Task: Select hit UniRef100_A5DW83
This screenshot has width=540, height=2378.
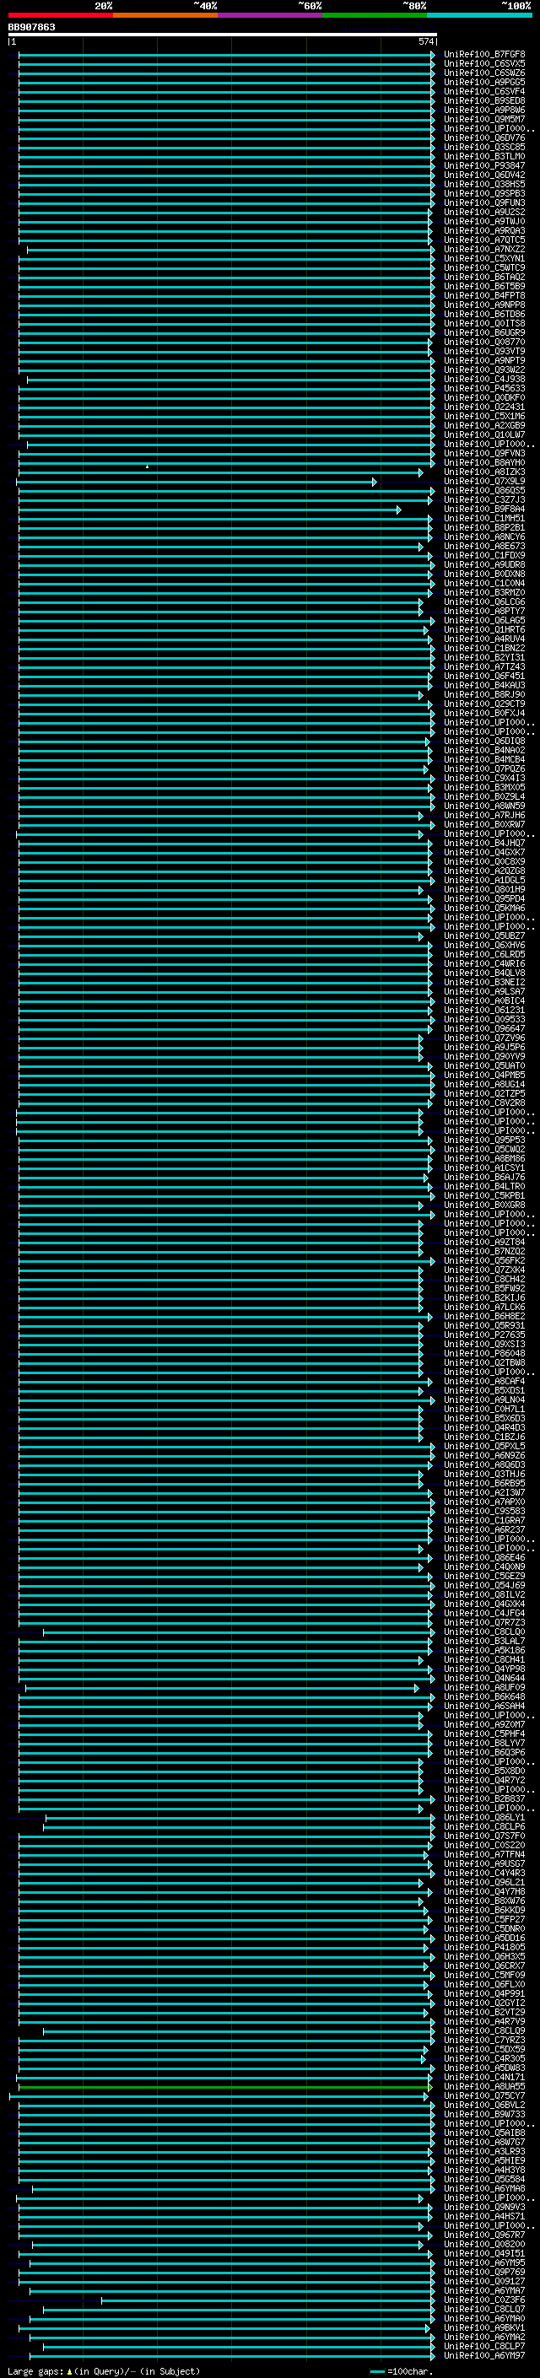Action: 484,2068
